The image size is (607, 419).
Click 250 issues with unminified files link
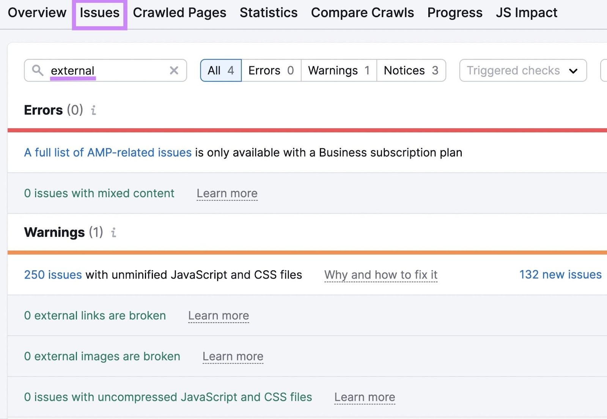(53, 275)
